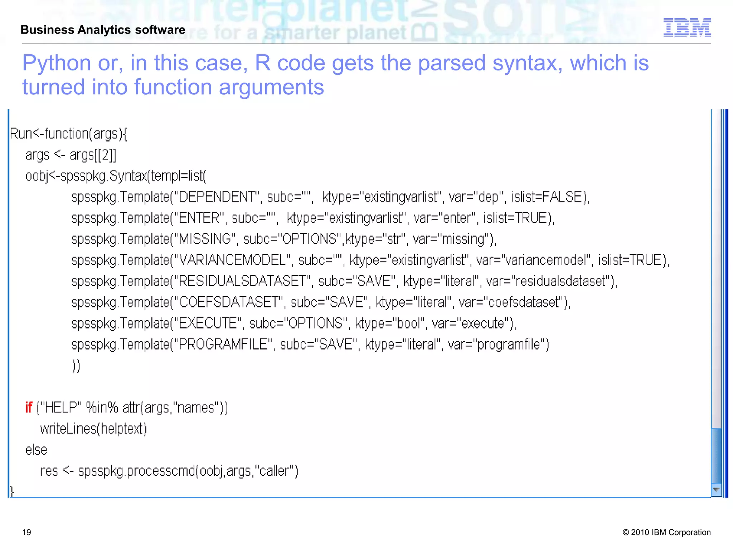Click the Template line for "DEPENDENT"
Viewport: 733px width, 549px height.
point(330,197)
